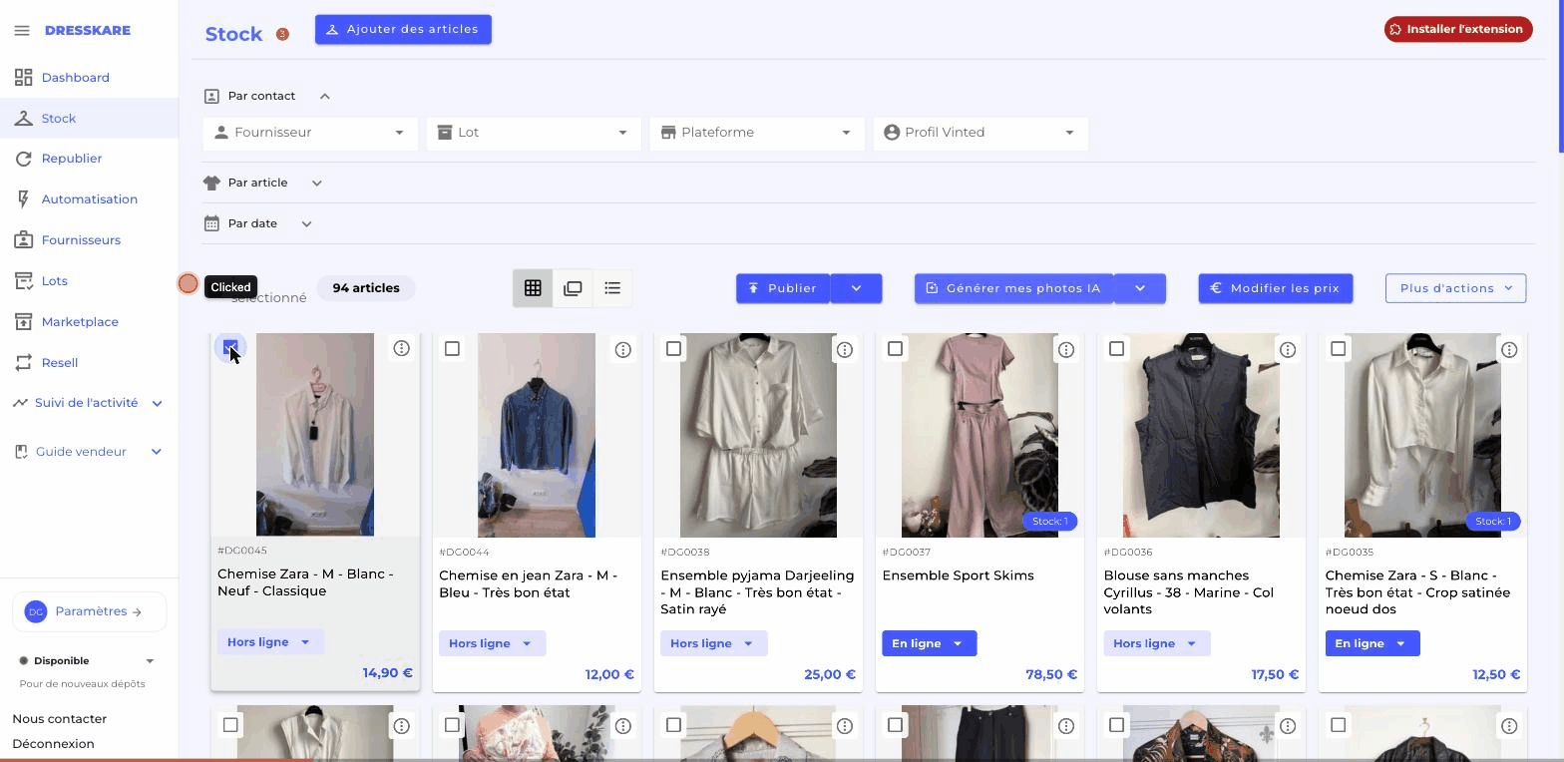Click Nous contacter link

(x=60, y=718)
